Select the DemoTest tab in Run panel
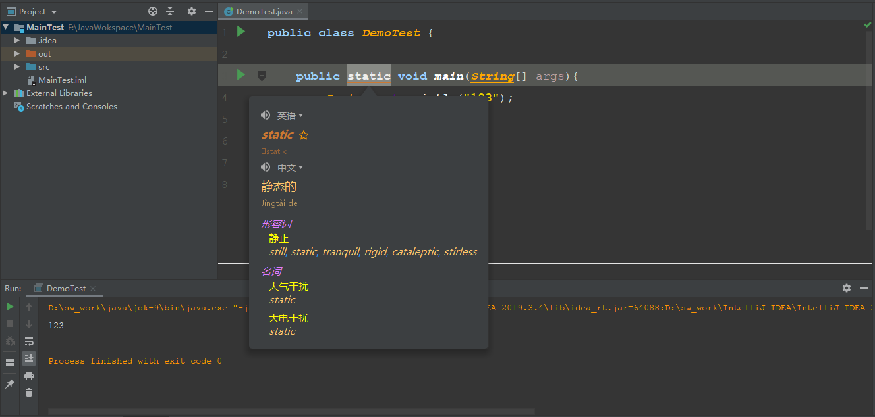This screenshot has height=417, width=875. click(65, 288)
